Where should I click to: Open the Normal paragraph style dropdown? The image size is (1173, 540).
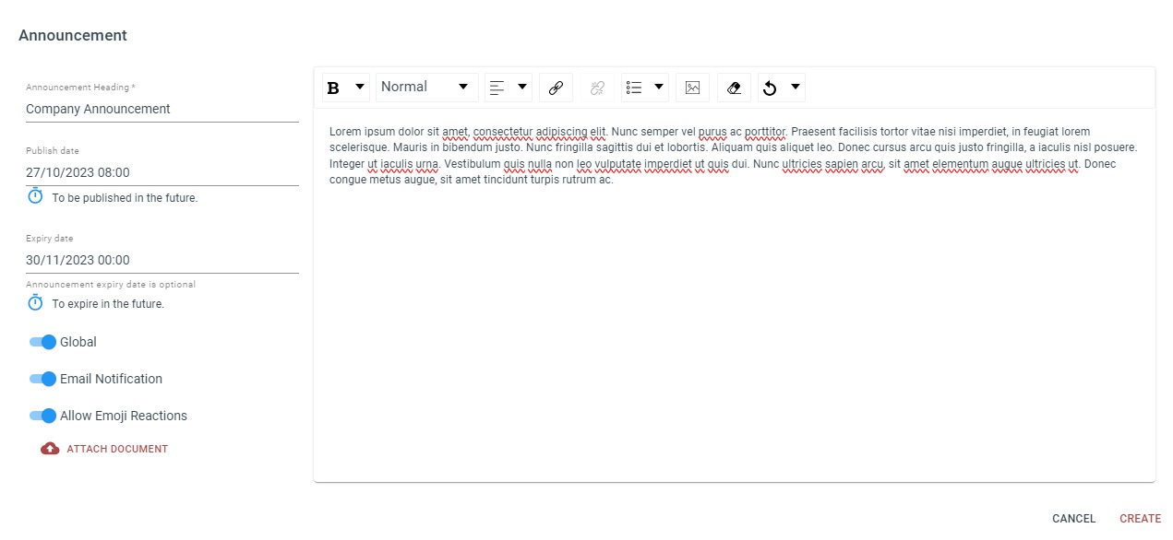pyautogui.click(x=426, y=87)
